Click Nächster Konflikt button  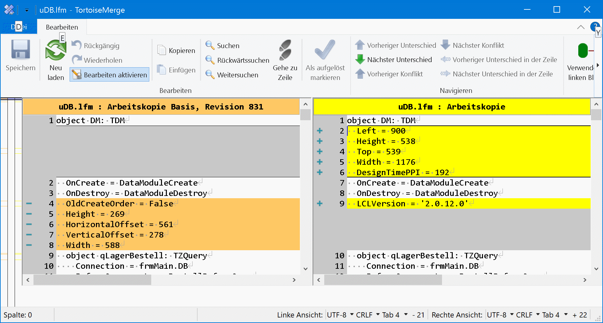(x=472, y=45)
